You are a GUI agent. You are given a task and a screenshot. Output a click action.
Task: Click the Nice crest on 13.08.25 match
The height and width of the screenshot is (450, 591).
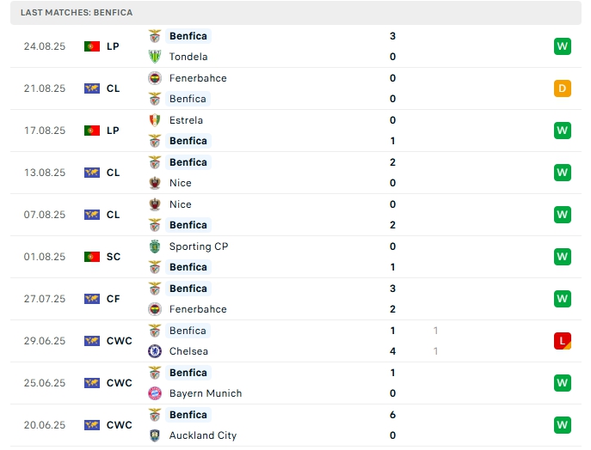click(155, 183)
